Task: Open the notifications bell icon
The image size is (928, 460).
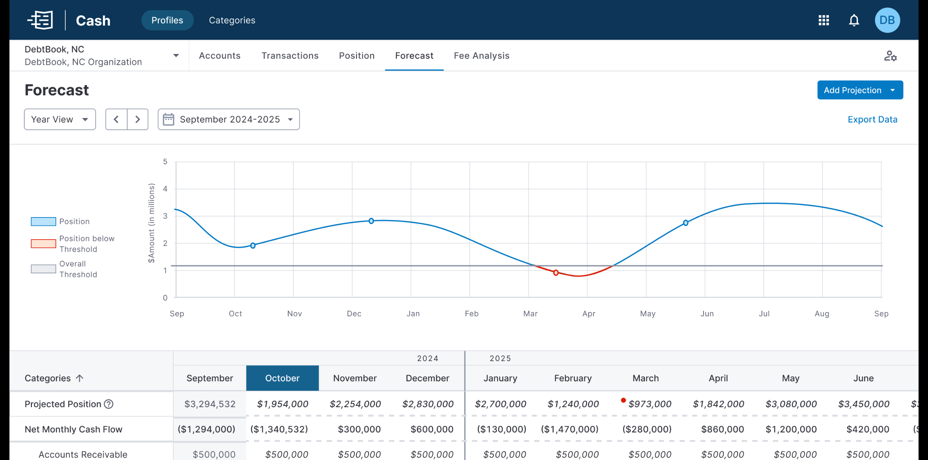Action: 854,20
